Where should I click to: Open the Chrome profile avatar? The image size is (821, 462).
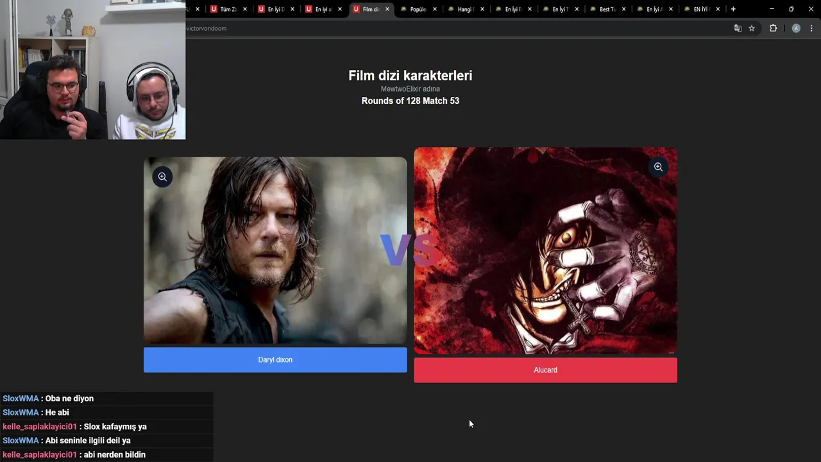[x=796, y=28]
